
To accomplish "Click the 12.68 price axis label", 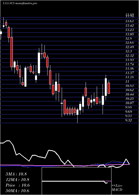I will point(130,43).
